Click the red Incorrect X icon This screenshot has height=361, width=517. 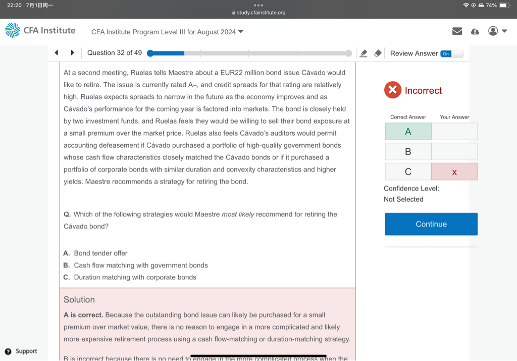(x=392, y=90)
